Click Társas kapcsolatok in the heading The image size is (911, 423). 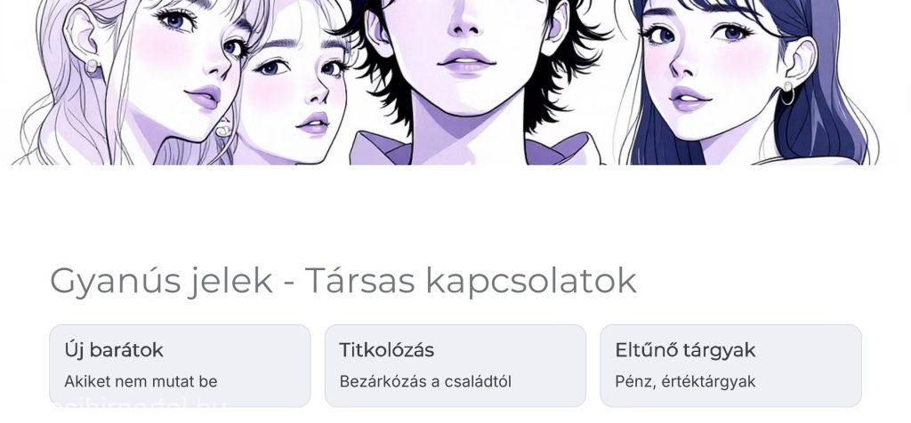(471, 282)
